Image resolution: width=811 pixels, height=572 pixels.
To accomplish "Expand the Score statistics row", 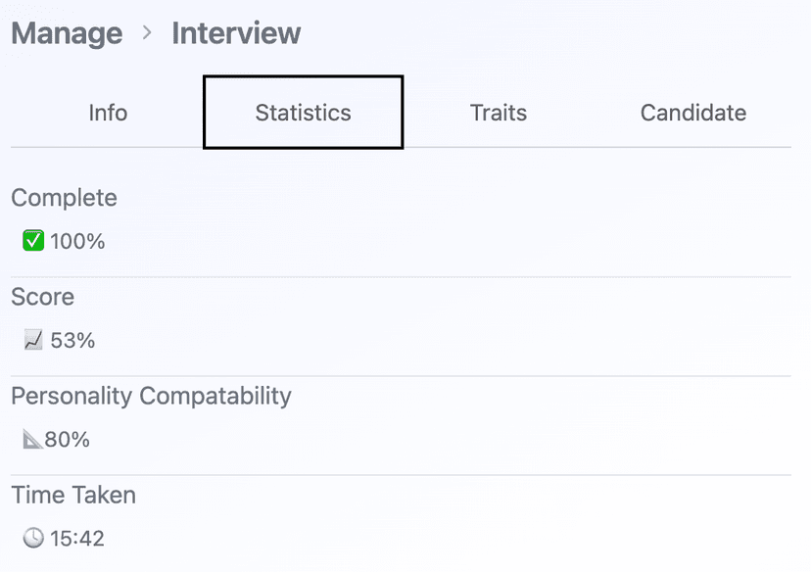I will (x=43, y=297).
